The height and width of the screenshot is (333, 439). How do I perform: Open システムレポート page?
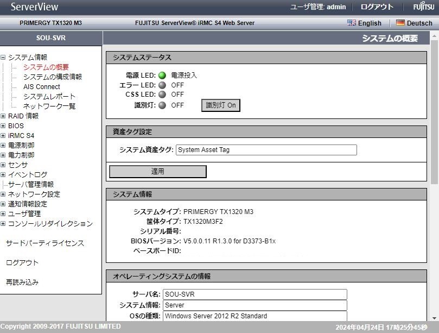[x=49, y=97]
